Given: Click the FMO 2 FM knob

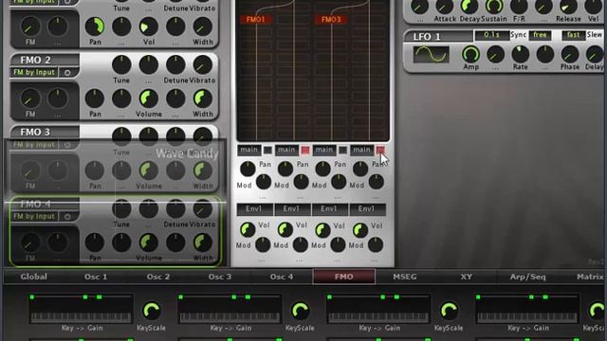Looking at the screenshot, I should (29, 99).
